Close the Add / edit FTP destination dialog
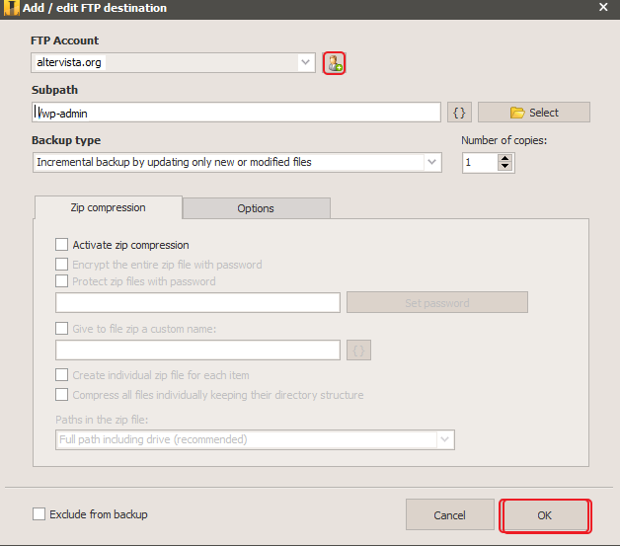Screen dimensions: 620x546 pos(603,7)
